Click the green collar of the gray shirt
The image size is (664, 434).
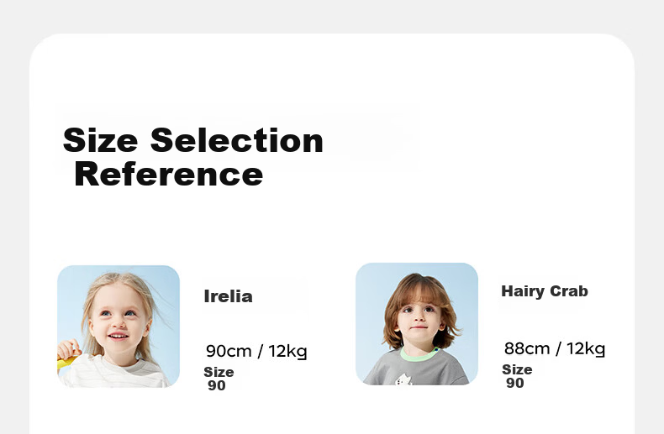coord(419,353)
